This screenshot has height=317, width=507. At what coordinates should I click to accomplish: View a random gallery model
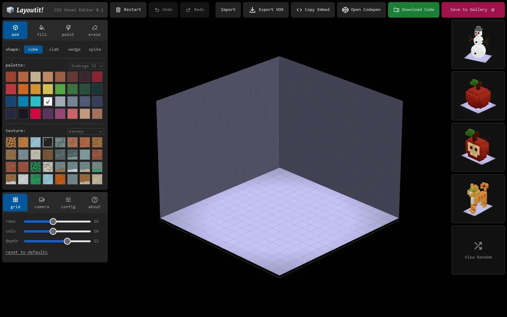(478, 250)
